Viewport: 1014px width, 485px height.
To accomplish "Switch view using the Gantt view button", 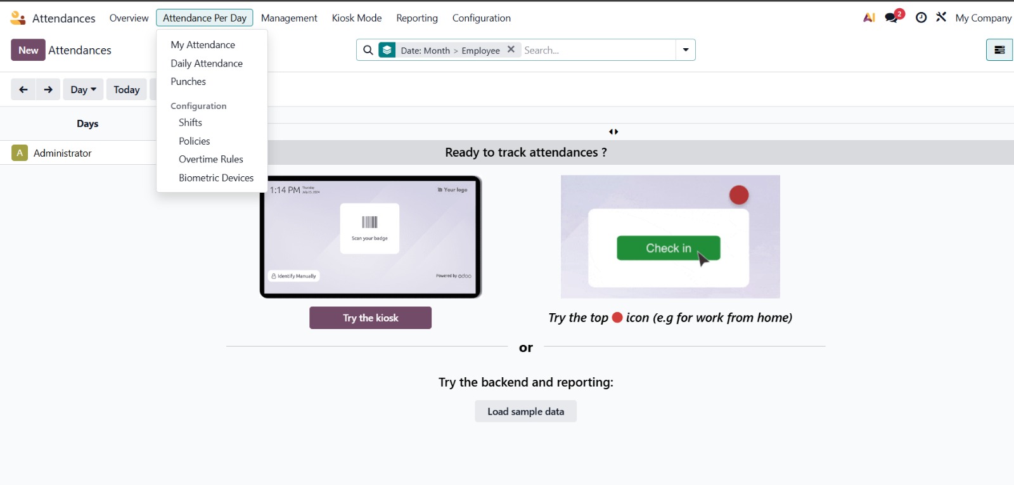I will click(999, 50).
